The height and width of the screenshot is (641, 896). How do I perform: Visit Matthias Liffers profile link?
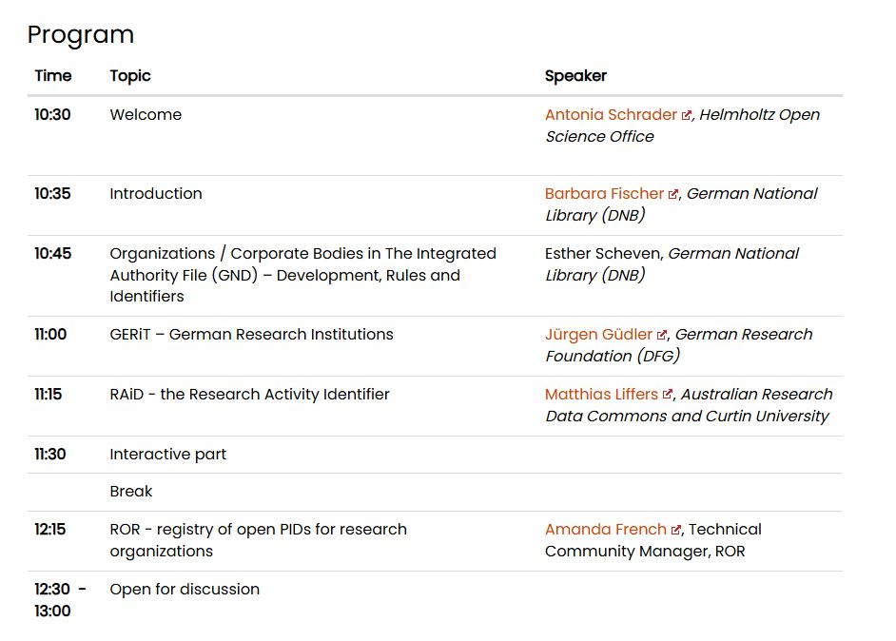pos(602,395)
